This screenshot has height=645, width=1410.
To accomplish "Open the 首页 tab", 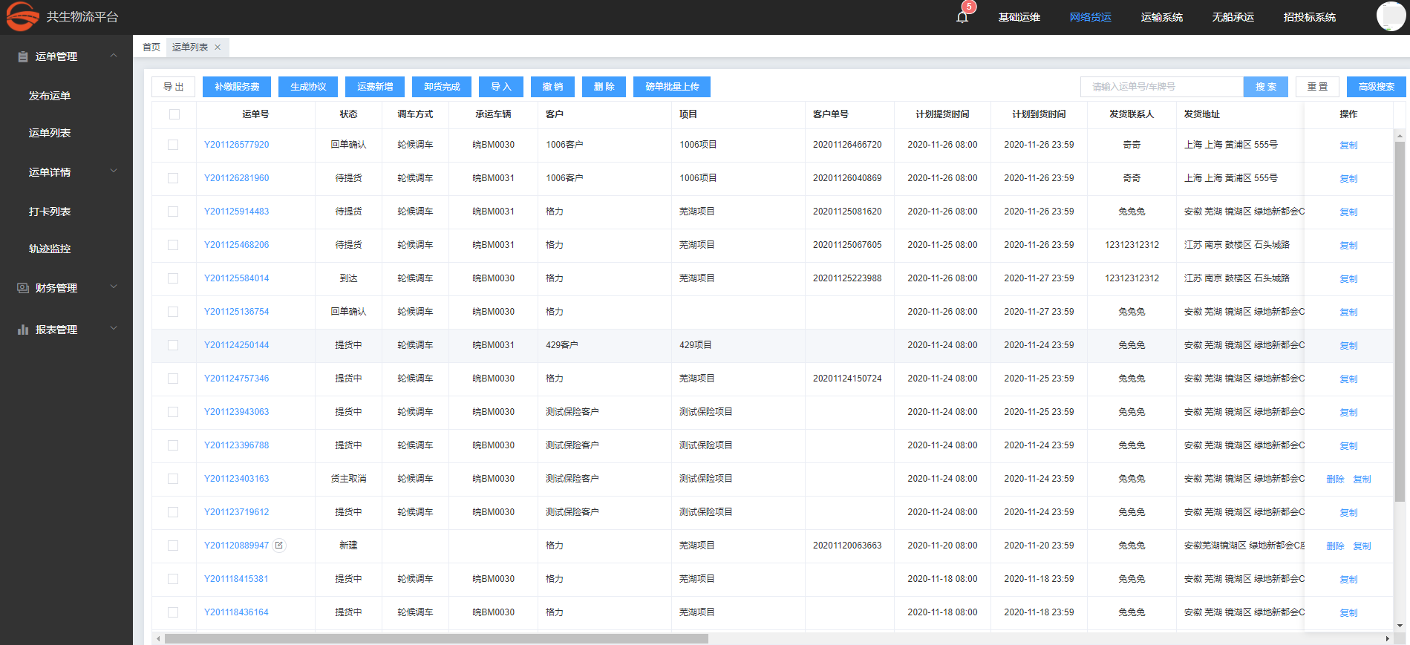I will pyautogui.click(x=151, y=48).
